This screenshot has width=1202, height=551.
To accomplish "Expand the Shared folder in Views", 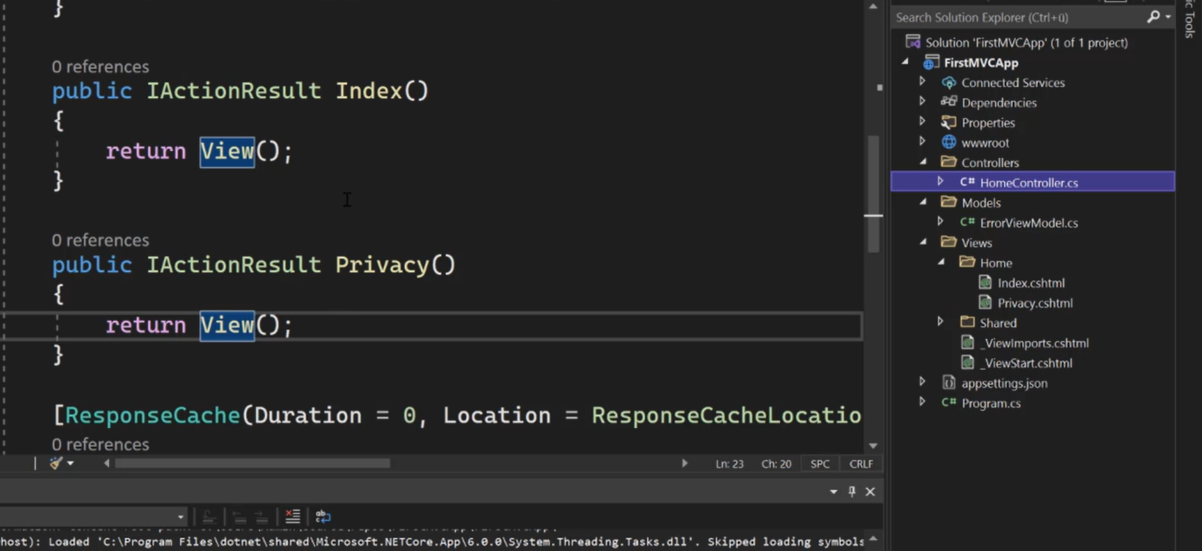I will coord(940,322).
